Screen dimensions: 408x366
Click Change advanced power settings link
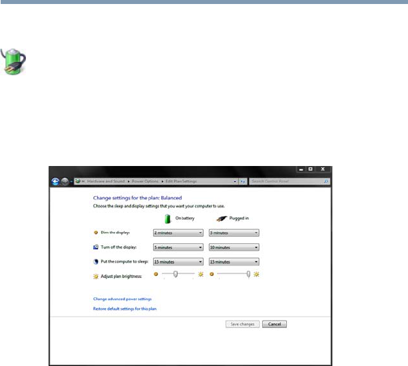[122, 299]
